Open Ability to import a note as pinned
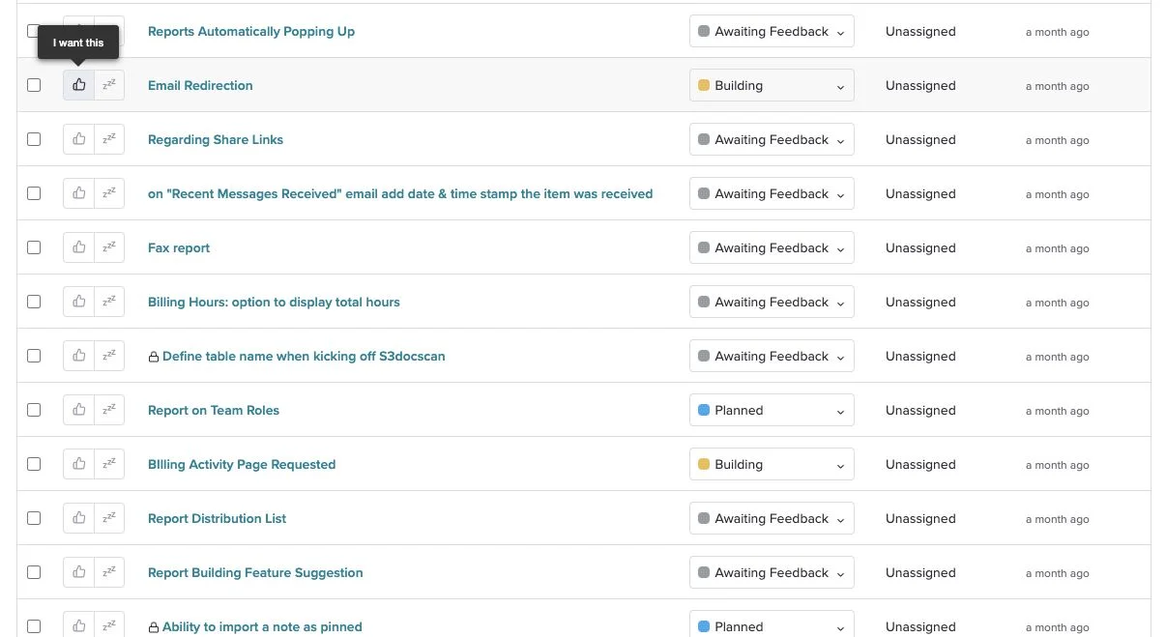The height and width of the screenshot is (637, 1166). pos(262,626)
